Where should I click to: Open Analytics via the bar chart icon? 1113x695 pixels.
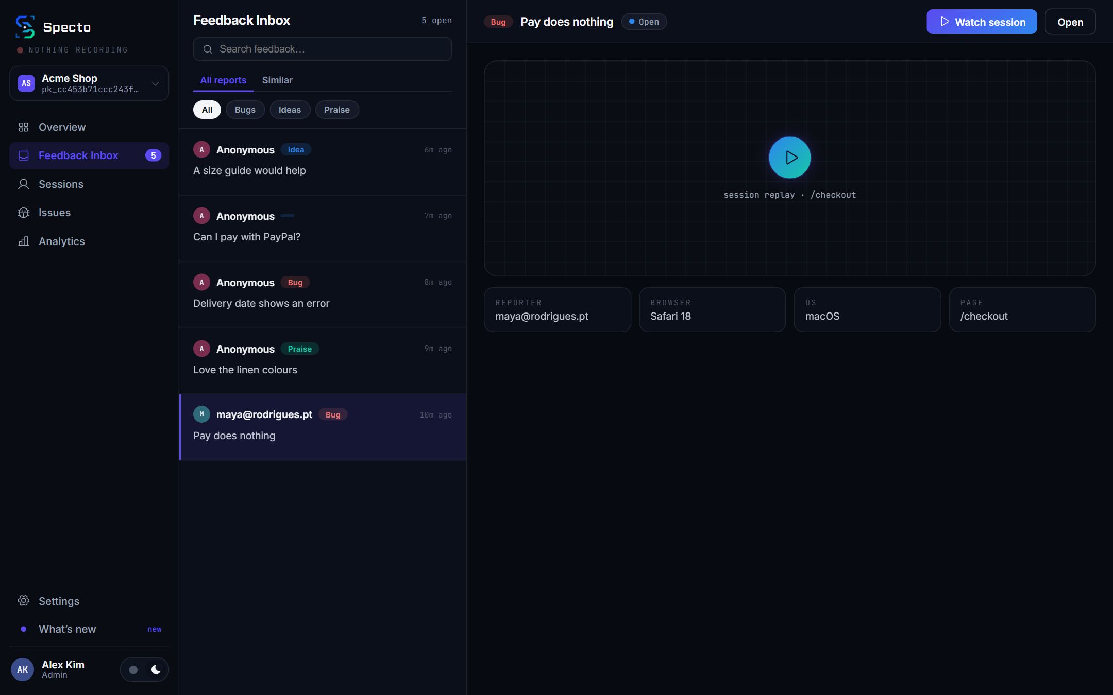point(24,241)
